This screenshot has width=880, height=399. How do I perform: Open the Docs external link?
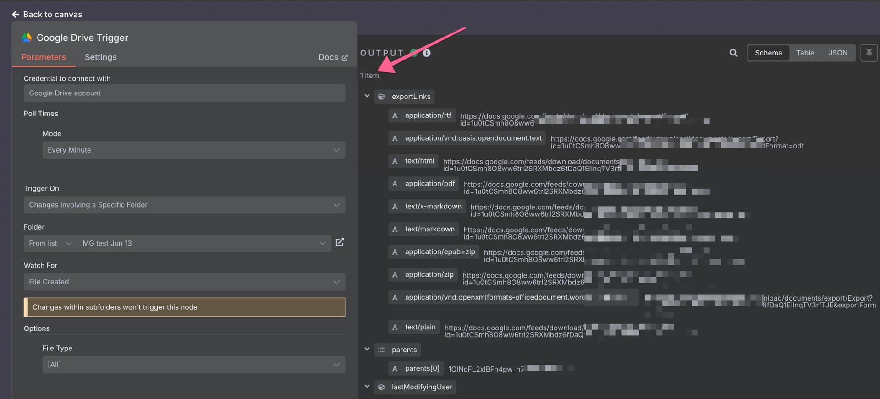pyautogui.click(x=333, y=57)
